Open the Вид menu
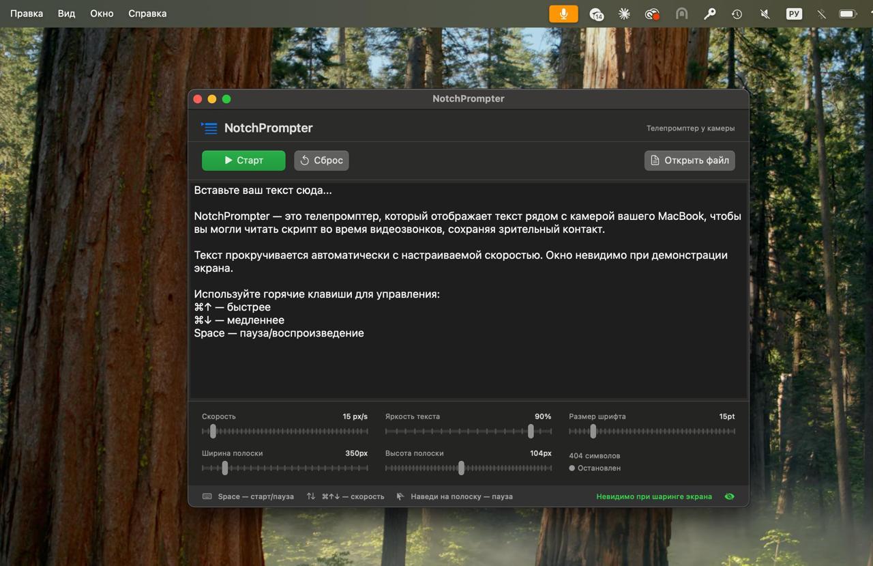Image resolution: width=873 pixels, height=566 pixels. tap(66, 14)
